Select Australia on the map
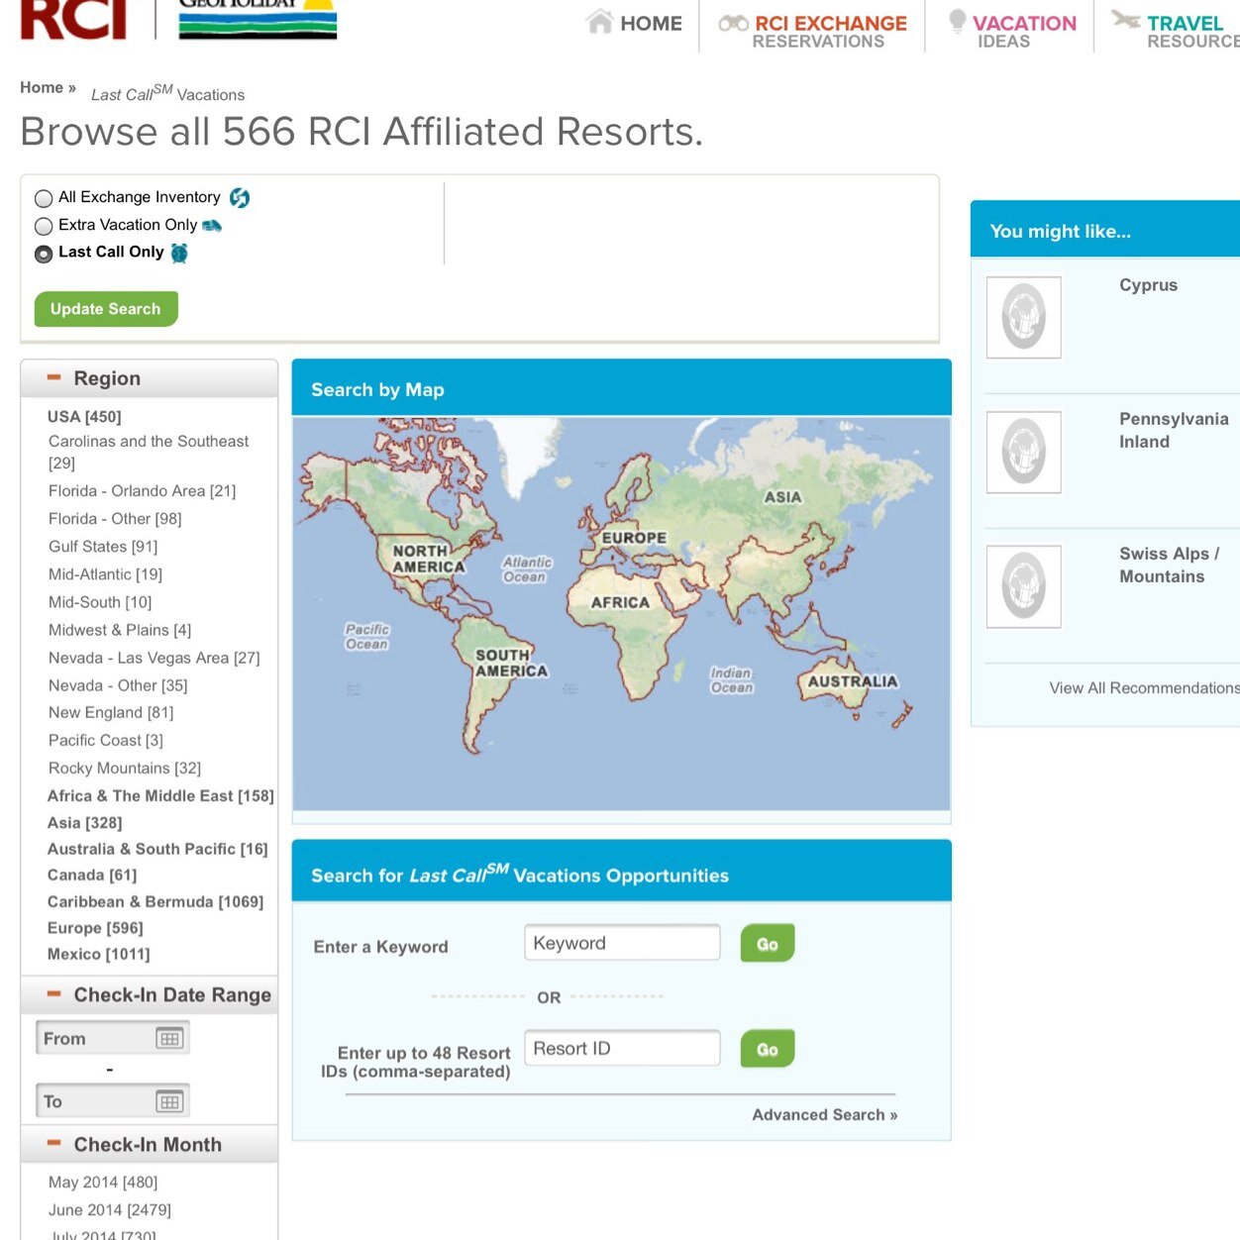The height and width of the screenshot is (1240, 1240). point(853,681)
